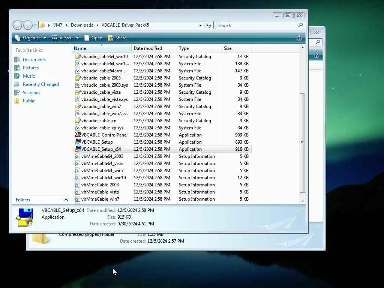Click the arrow after VM7 in breadcrumb
The width and height of the screenshot is (384, 288).
click(66, 25)
